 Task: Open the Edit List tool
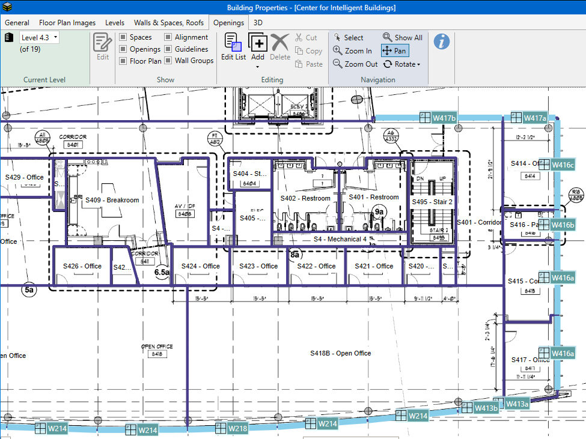[233, 47]
